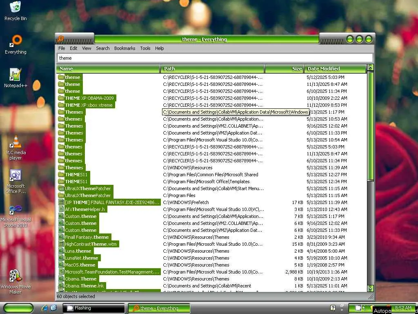The height and width of the screenshot is (314, 418).
Task: Select the 'THEME XP OBAMA-2009' folder name
Action: click(x=89, y=98)
